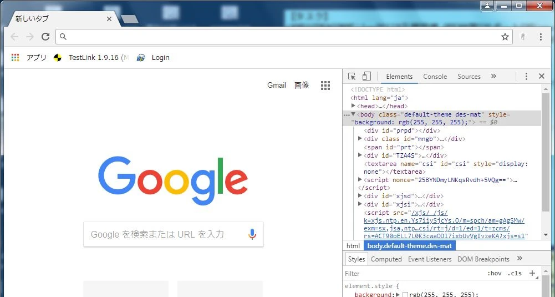Screen dimensions: 555x297
Task: Expand the div id mngb node
Action: pos(360,139)
